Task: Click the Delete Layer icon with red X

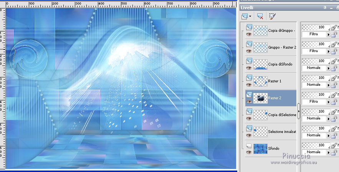Action: point(260,16)
